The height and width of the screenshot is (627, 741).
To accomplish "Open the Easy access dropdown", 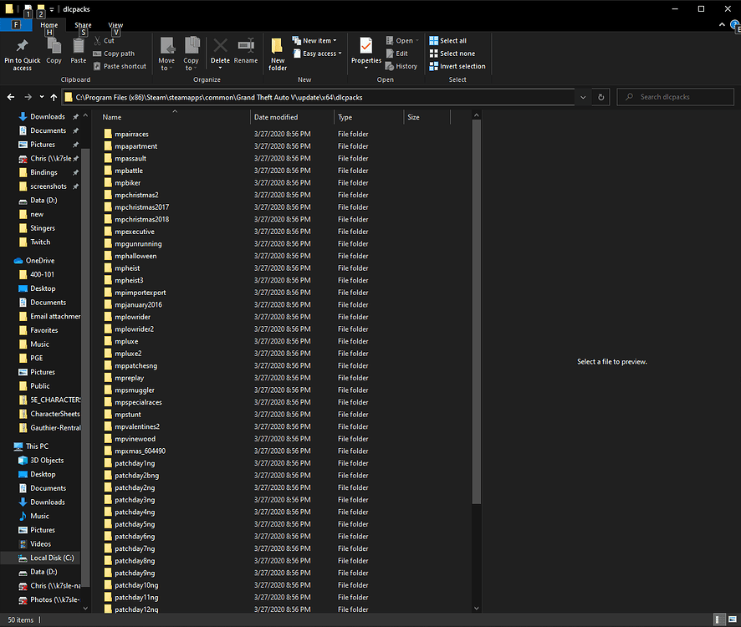I will point(317,54).
